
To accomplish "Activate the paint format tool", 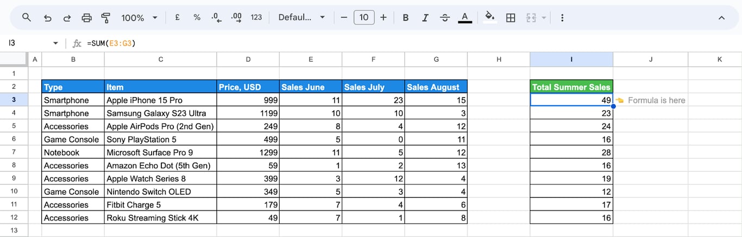I will coord(106,18).
